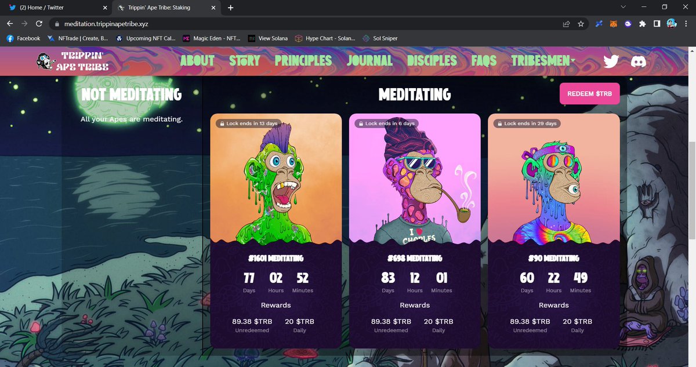
Task: Click lock icon on ape #1601 card
Action: tap(222, 123)
